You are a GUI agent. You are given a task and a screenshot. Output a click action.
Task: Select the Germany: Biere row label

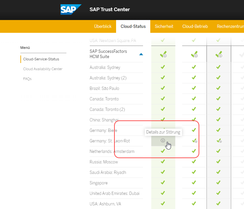click(x=103, y=131)
